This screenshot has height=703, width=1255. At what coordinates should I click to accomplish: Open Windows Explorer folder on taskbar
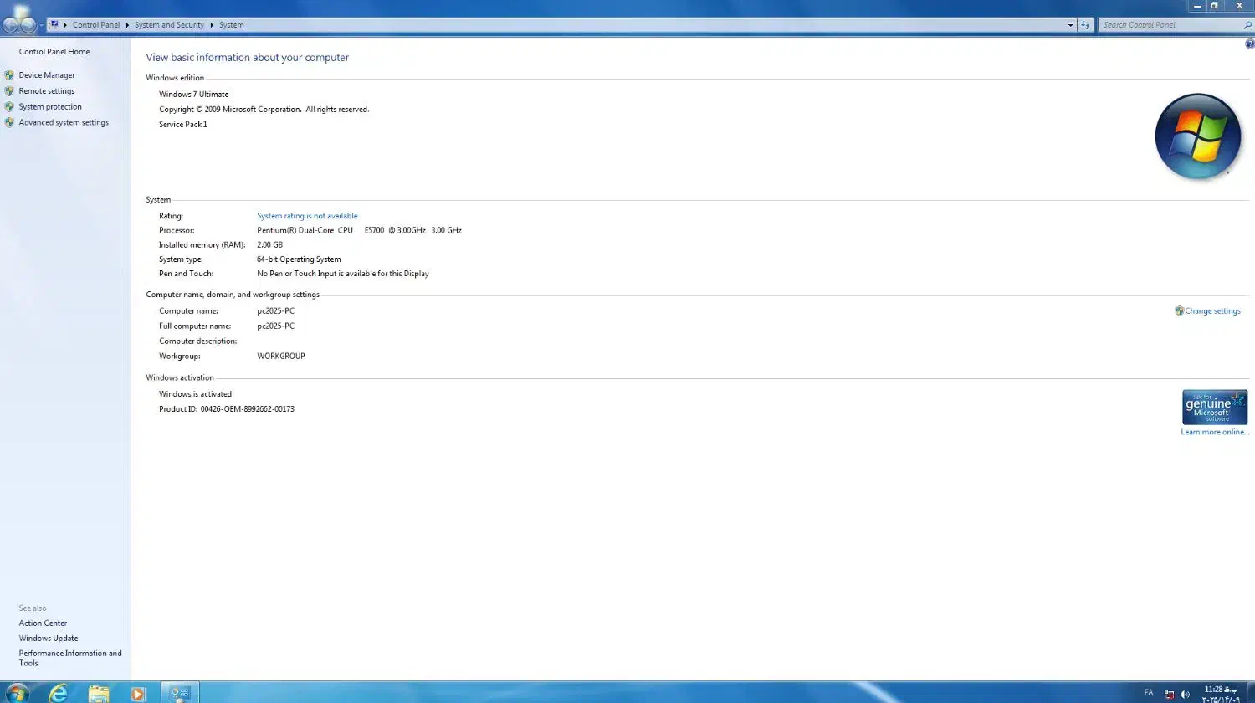click(x=99, y=693)
